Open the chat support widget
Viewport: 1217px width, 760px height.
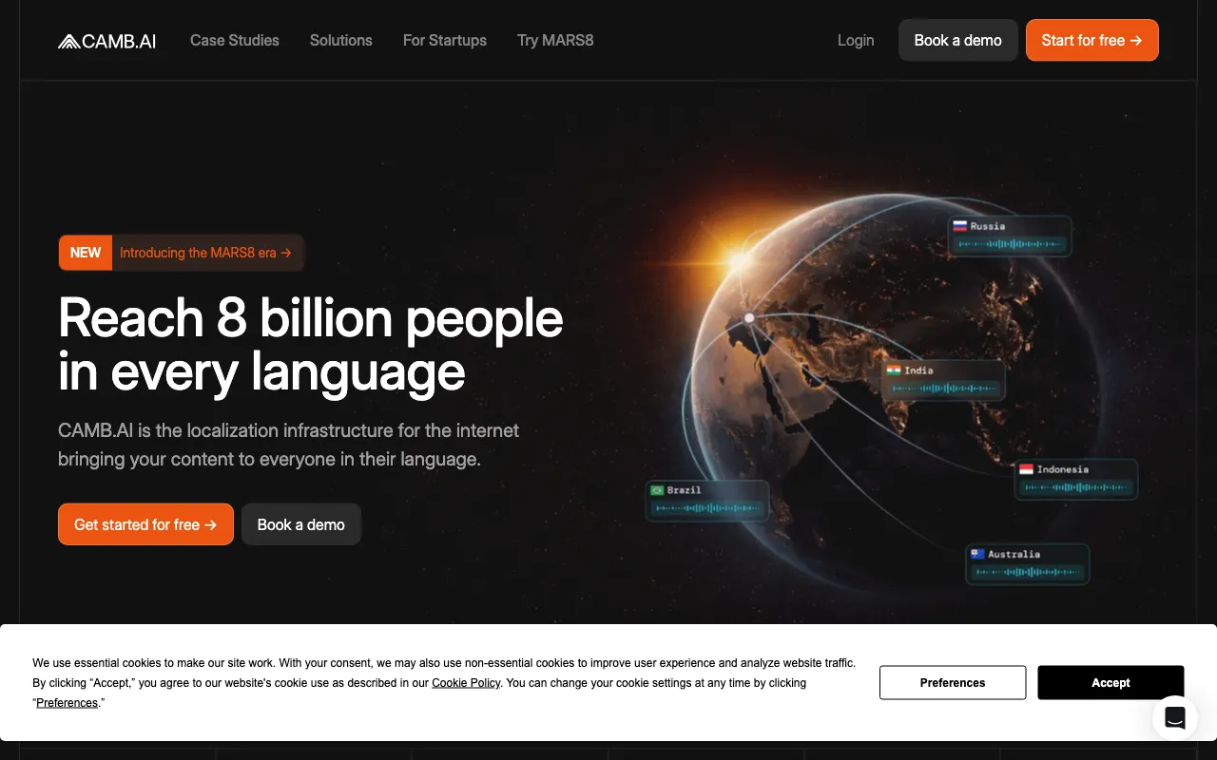(x=1175, y=718)
